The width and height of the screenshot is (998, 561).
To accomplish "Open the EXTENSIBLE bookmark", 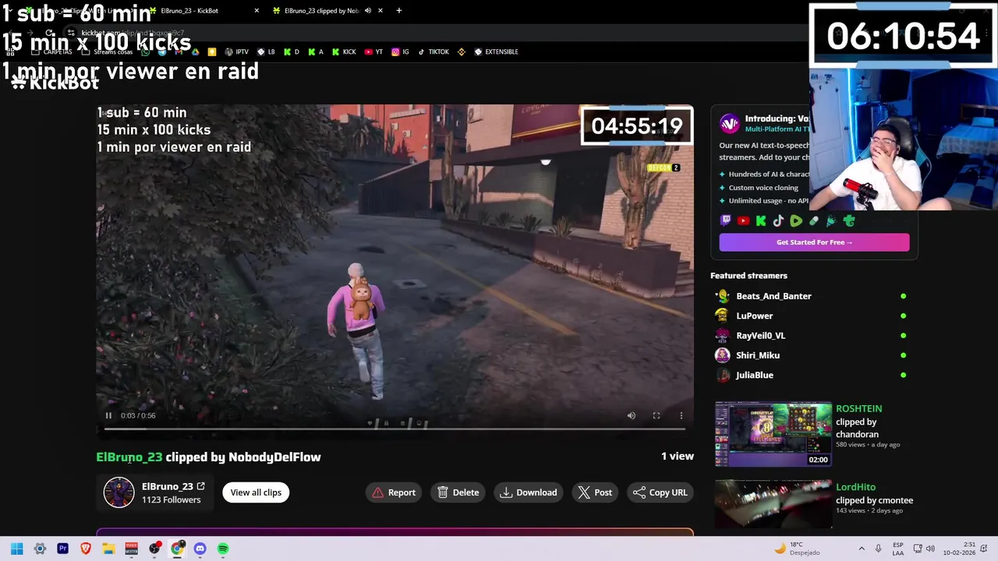I will click(496, 52).
